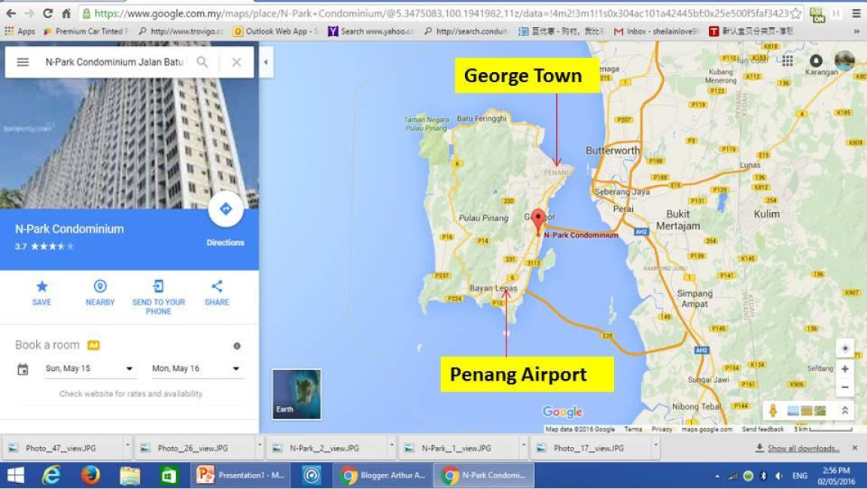Close the Chrome downloads bar
This screenshot has height=489, width=867.
point(856,448)
